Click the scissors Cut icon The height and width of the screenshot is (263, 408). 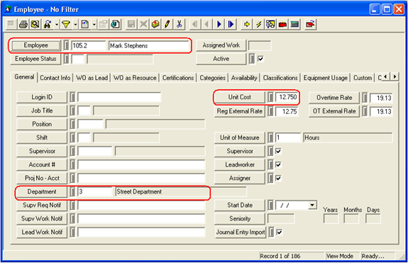click(x=180, y=24)
